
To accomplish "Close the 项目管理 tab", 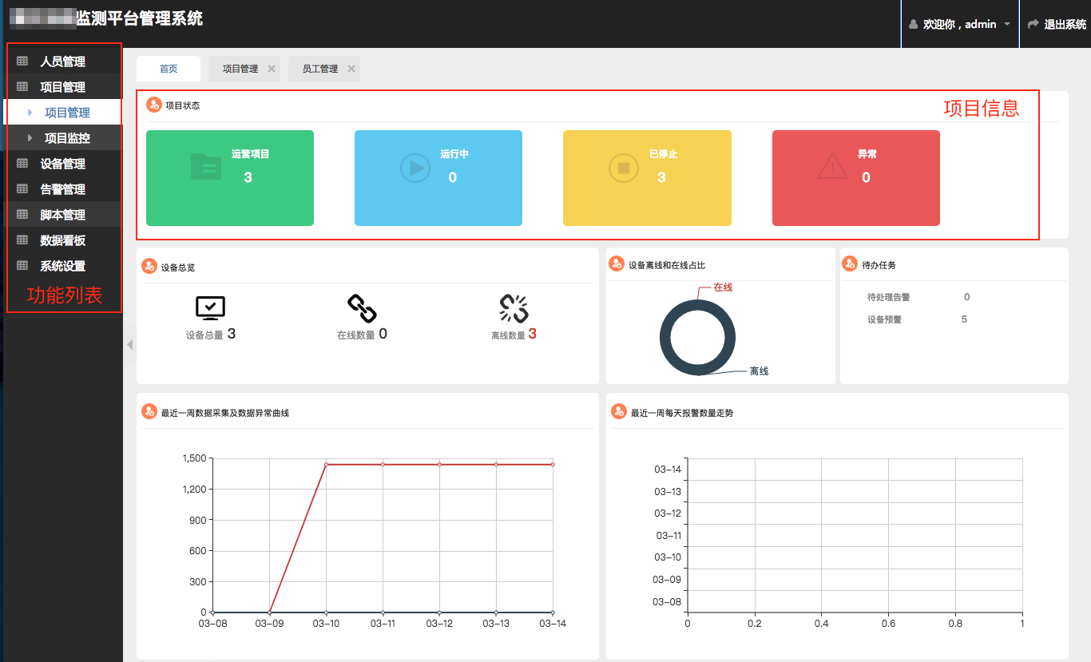I will coord(272,69).
